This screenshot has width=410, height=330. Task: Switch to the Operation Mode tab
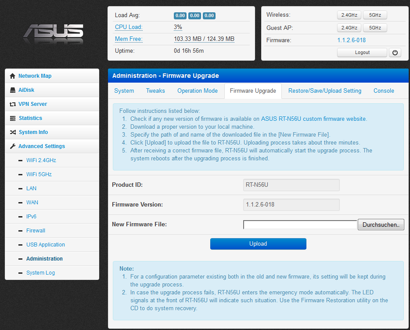pos(197,91)
